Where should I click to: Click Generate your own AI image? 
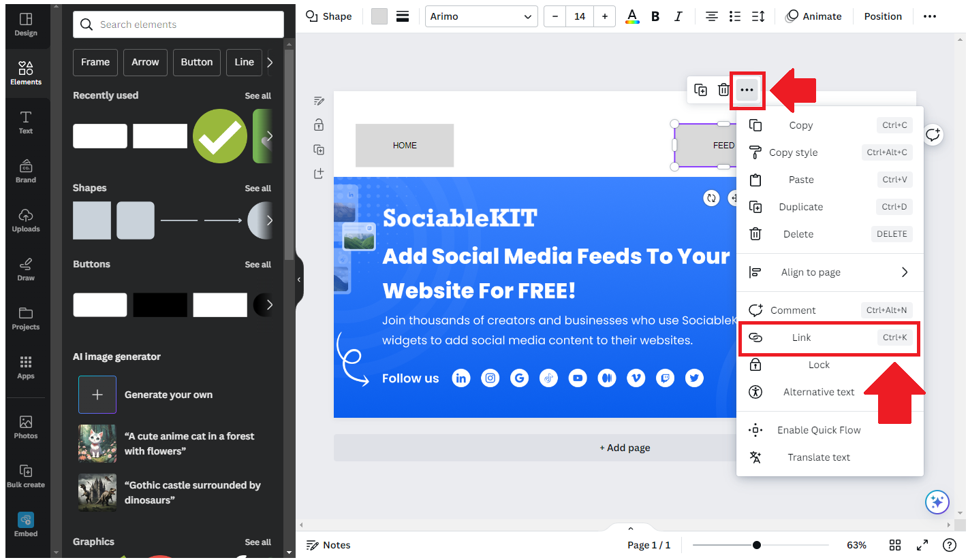168,395
